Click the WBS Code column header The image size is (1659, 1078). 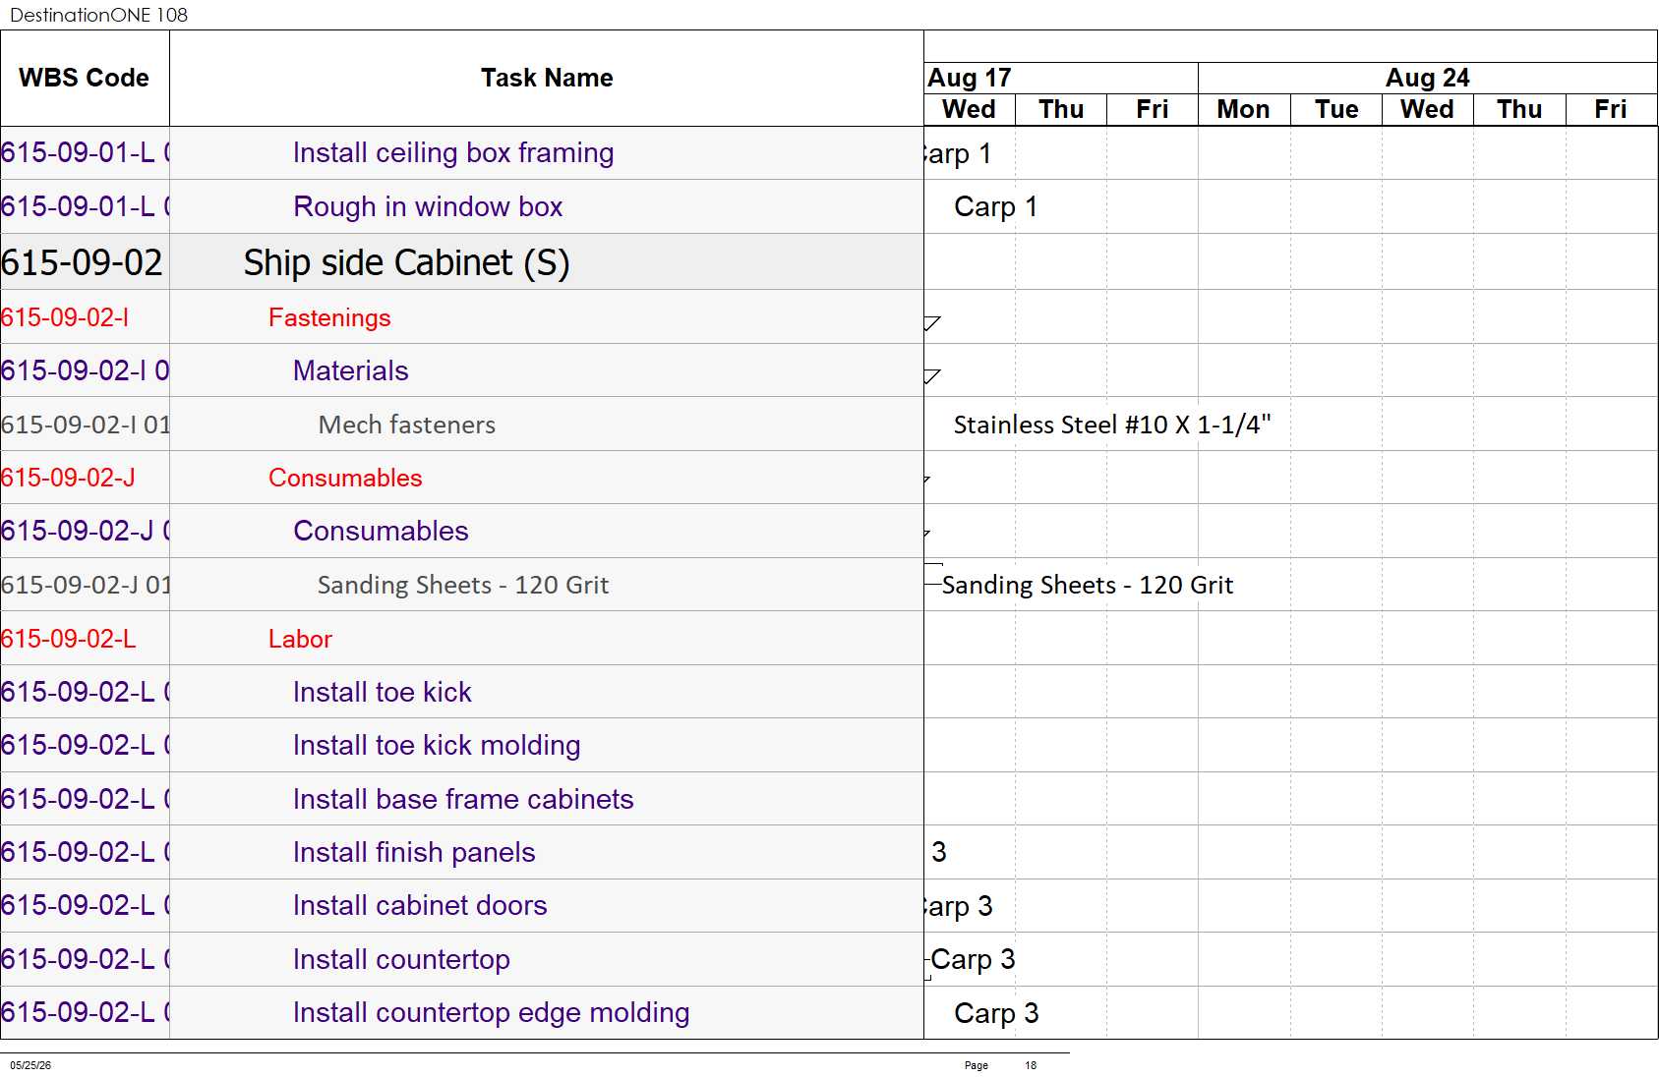tap(85, 78)
